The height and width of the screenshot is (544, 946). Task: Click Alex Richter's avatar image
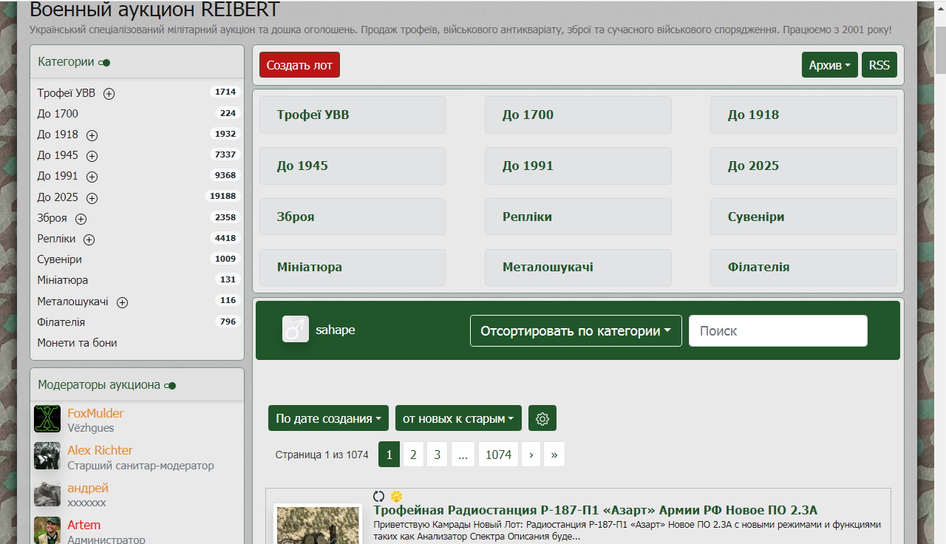coord(47,456)
